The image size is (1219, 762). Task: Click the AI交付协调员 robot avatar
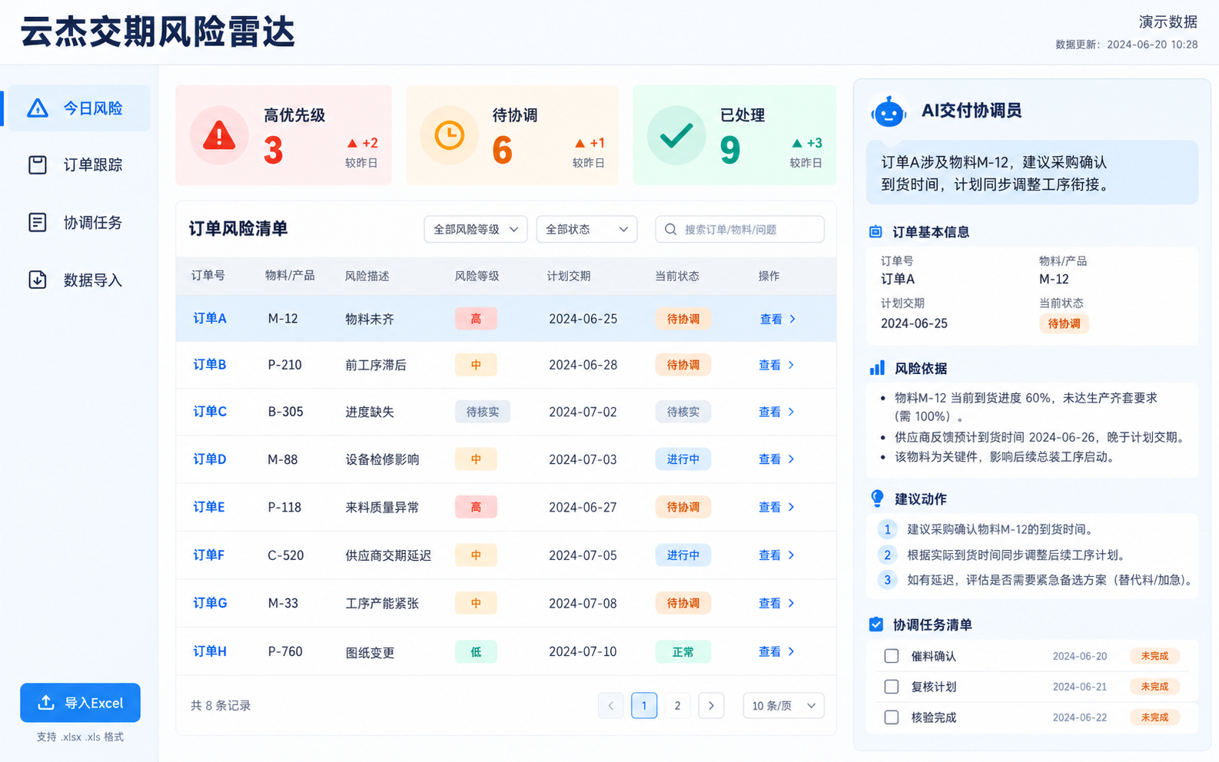[889, 112]
